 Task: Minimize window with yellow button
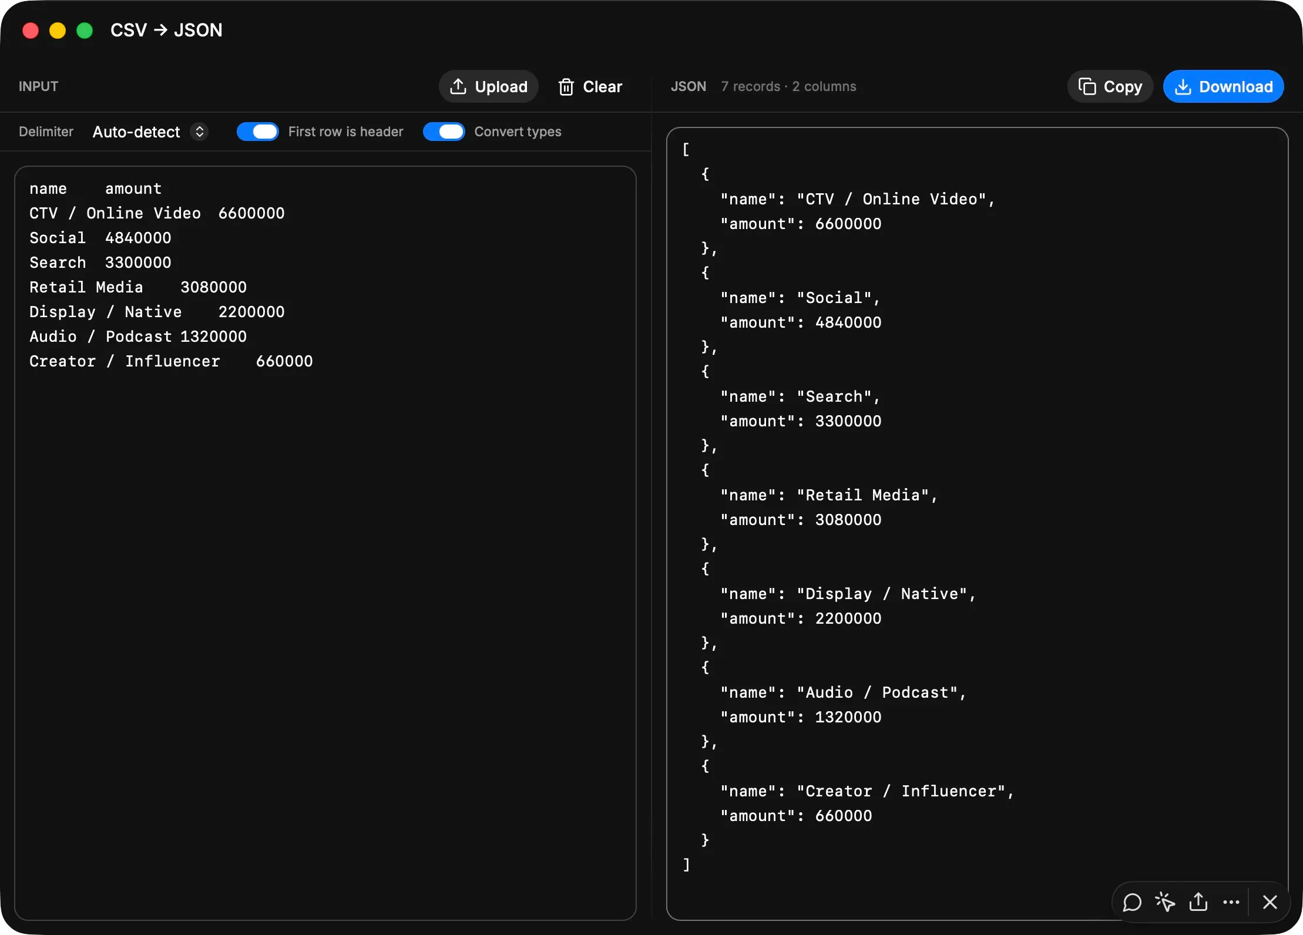pyautogui.click(x=58, y=30)
